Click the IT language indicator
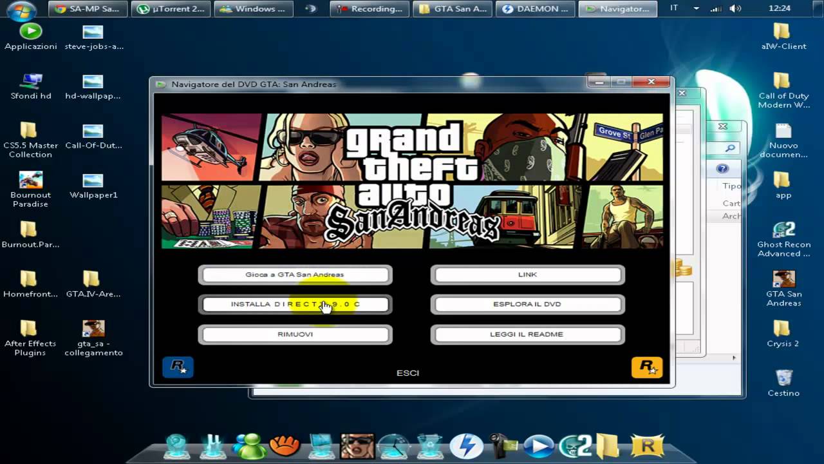824x464 pixels. click(674, 8)
